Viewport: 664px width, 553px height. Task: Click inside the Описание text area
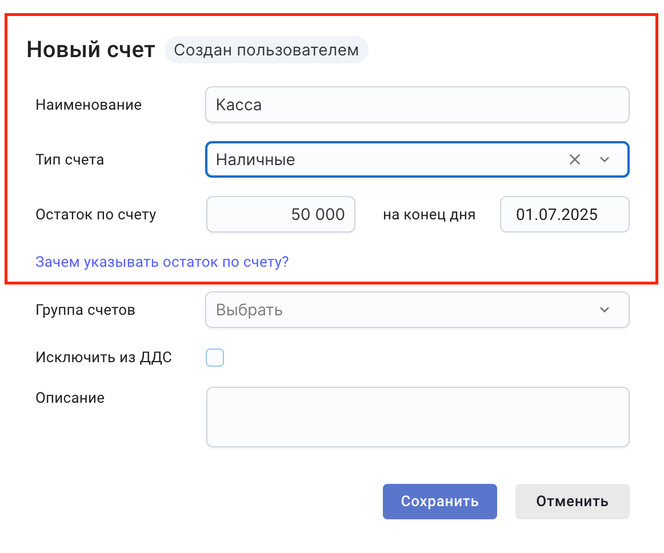(417, 417)
